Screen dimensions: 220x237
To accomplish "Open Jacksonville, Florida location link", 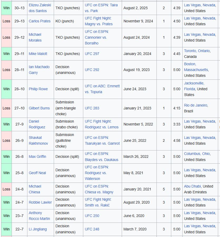I will (194, 86).
